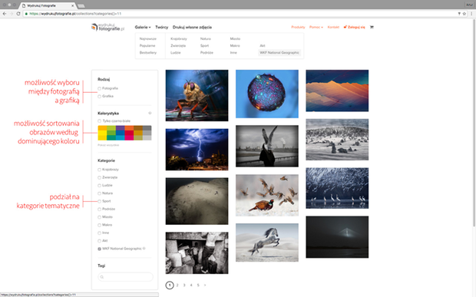Choose Popularne in the Galerie menu
Image resolution: width=476 pixels, height=297 pixels.
pyautogui.click(x=147, y=45)
